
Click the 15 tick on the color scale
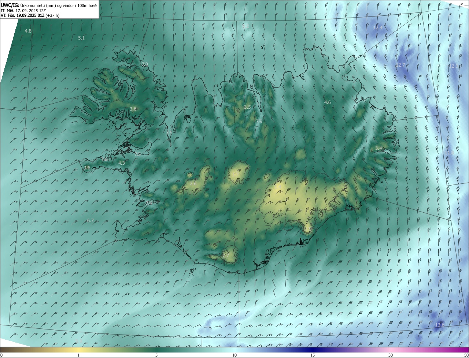pos(313,355)
